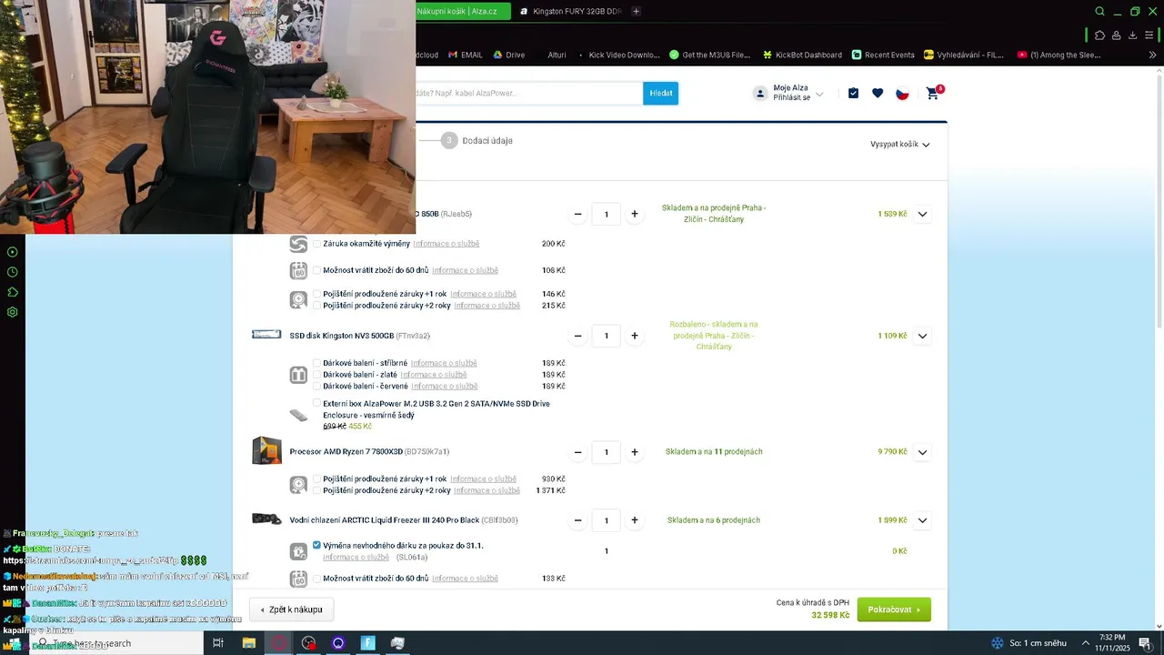Open the shopping cart icon in Alza header

[x=934, y=93]
